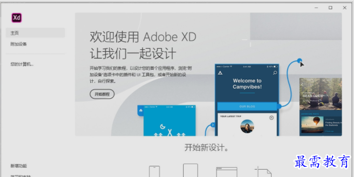Screen dimensions: 354x177
Task: Open 您的计算机... to browse files
Action: tap(22, 64)
